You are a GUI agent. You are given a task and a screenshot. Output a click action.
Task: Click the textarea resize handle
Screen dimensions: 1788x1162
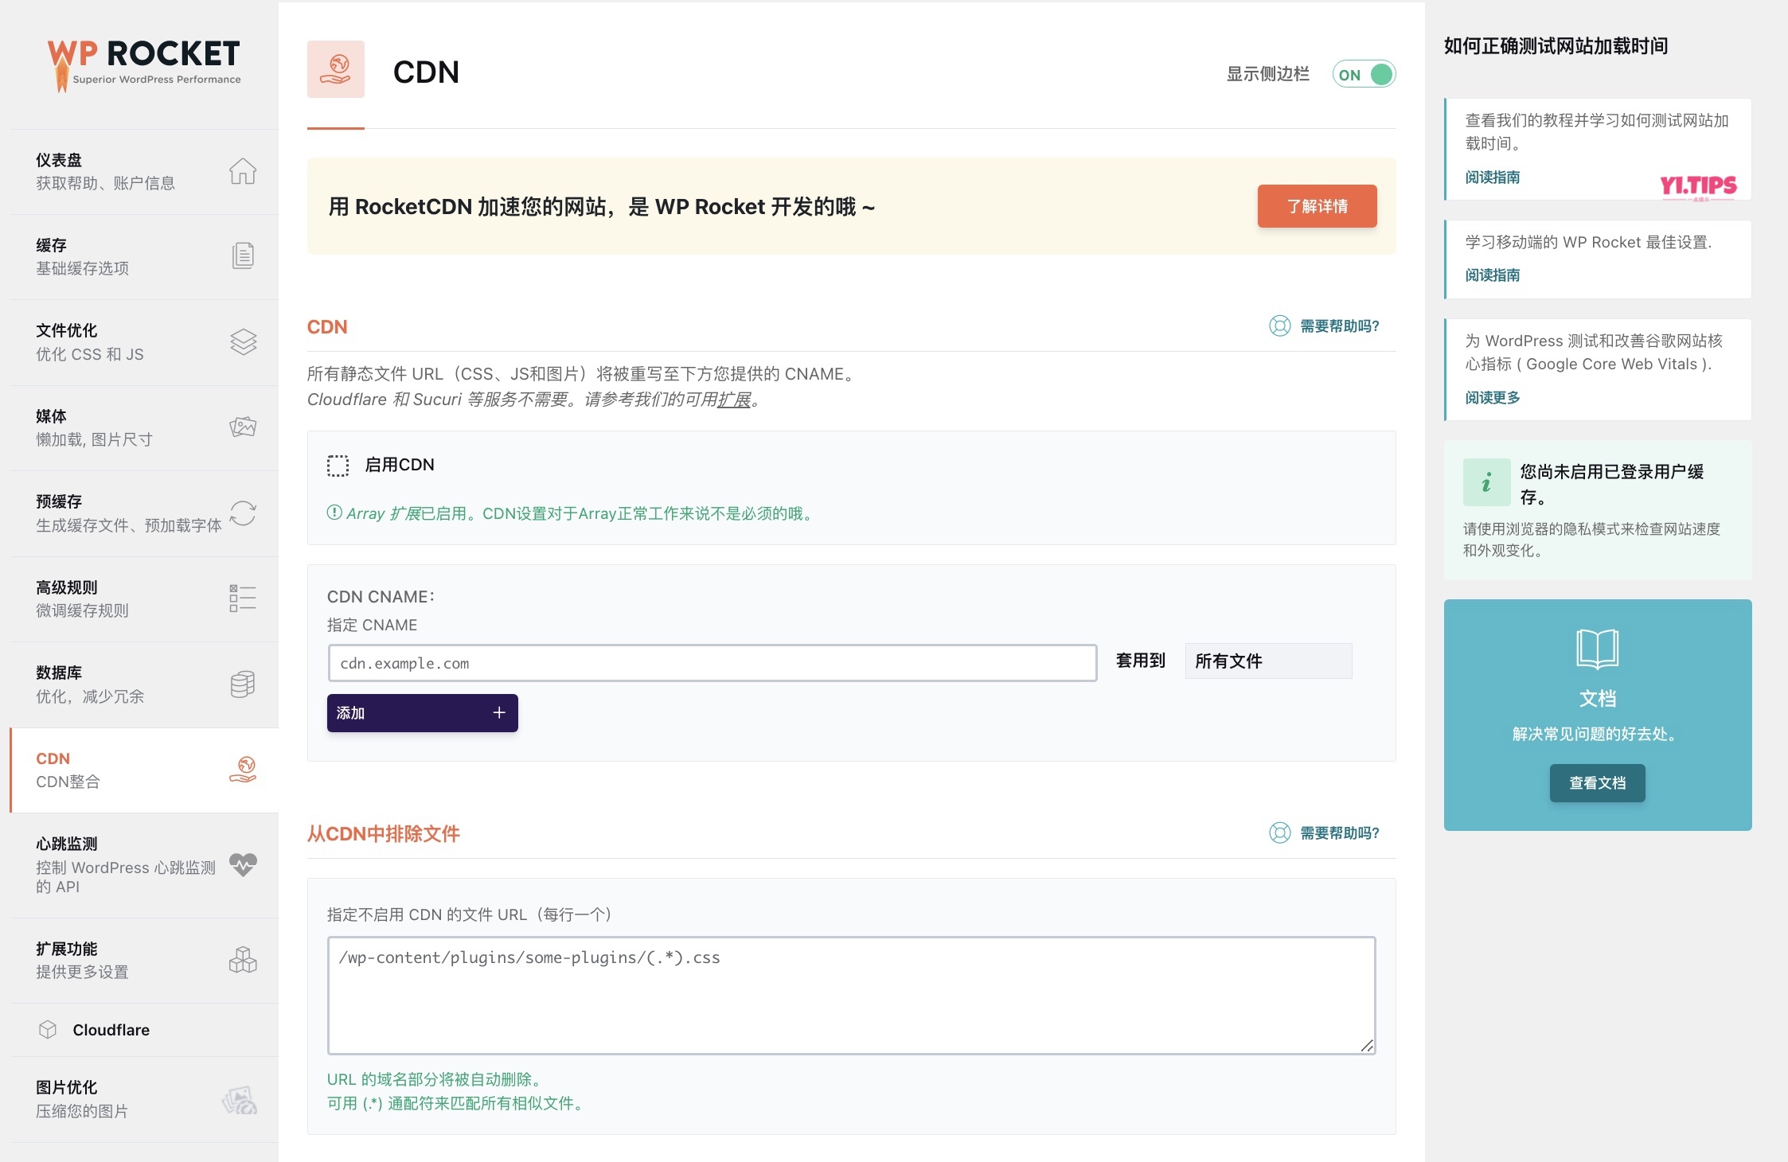point(1367,1046)
